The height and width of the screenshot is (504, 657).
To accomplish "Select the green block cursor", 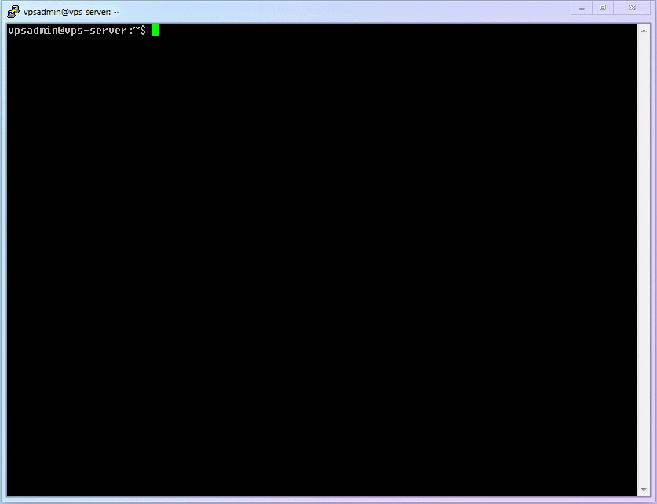I will (x=154, y=31).
